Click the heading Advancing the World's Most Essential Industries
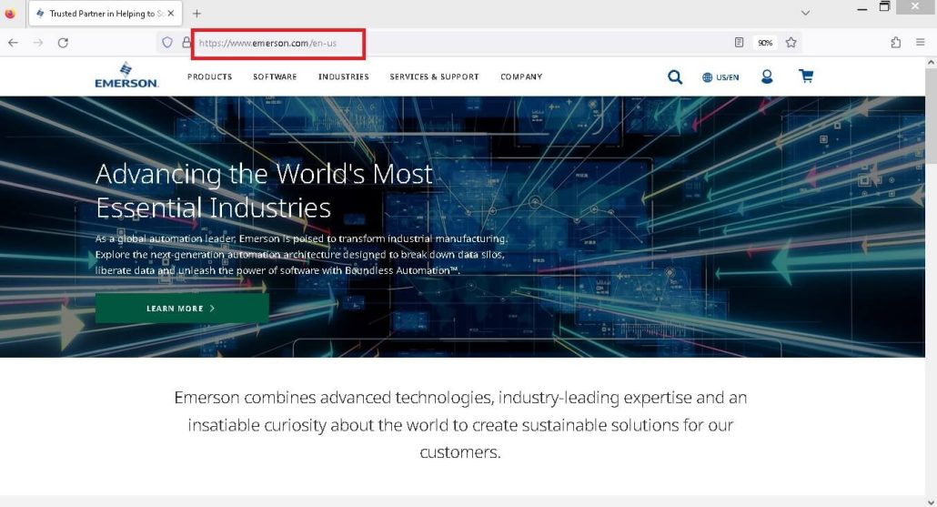 coord(264,191)
